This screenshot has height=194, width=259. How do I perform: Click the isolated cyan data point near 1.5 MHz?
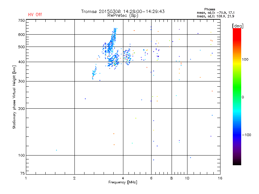(56, 150)
